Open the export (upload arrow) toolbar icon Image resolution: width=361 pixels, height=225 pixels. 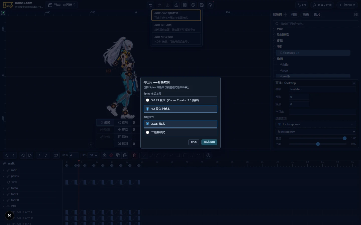[x=176, y=5]
